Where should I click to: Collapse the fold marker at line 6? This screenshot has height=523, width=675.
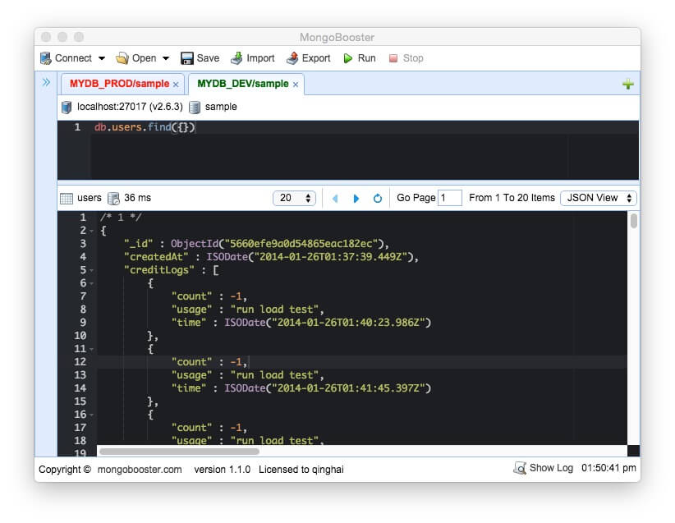click(x=92, y=284)
